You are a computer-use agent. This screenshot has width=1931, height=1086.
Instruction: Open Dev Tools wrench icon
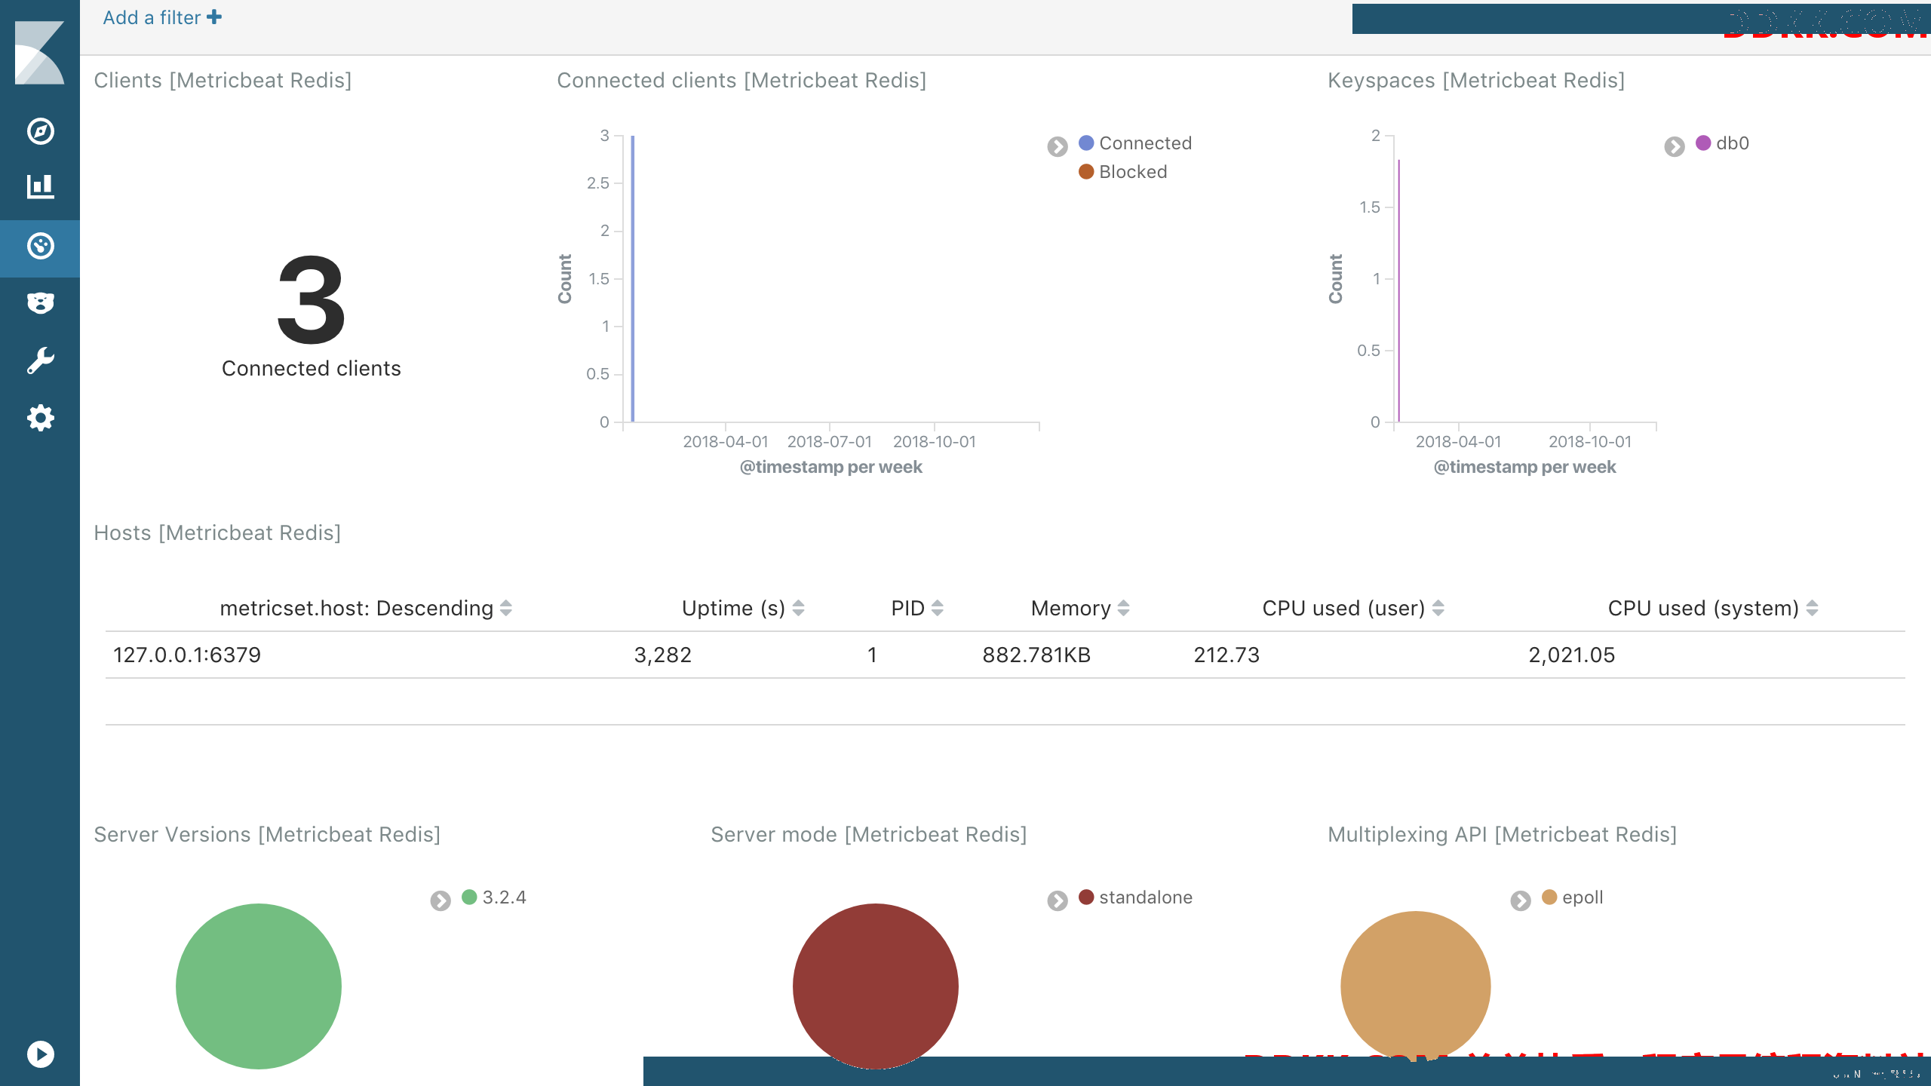pyautogui.click(x=40, y=360)
